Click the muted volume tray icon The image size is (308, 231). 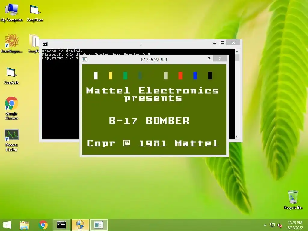tap(280, 225)
